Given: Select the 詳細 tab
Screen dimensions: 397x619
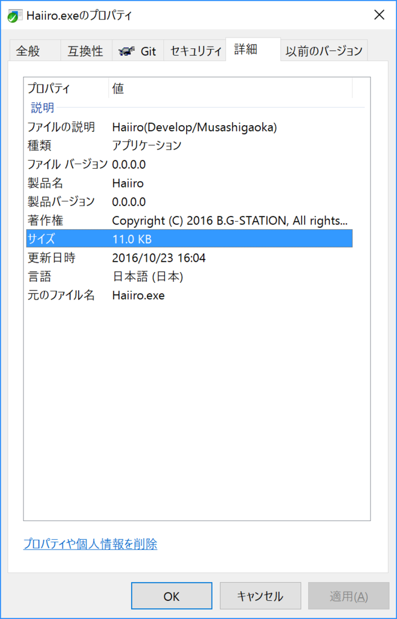Looking at the screenshot, I should tap(253, 50).
